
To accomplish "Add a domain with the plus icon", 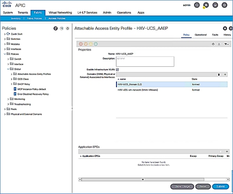I will [x=225, y=74].
